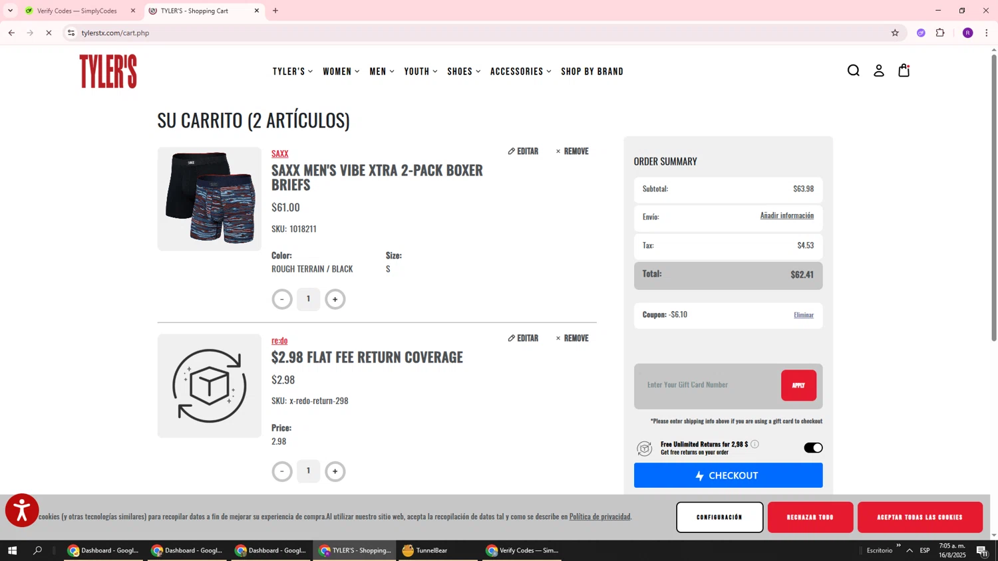
Task: Click the browser address bar URL
Action: (115, 33)
